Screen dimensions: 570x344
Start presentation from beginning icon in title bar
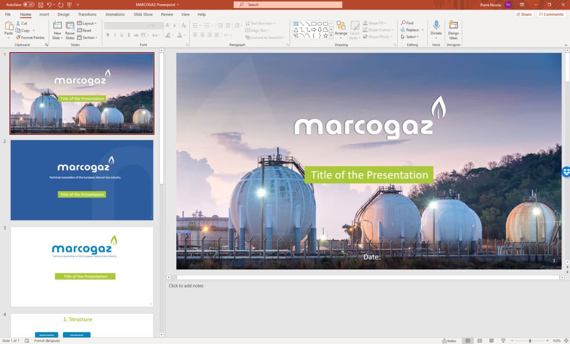(x=69, y=4)
